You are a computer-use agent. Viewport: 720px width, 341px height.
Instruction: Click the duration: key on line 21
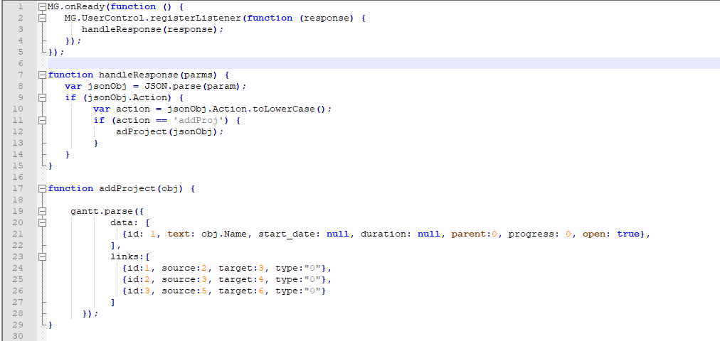386,234
